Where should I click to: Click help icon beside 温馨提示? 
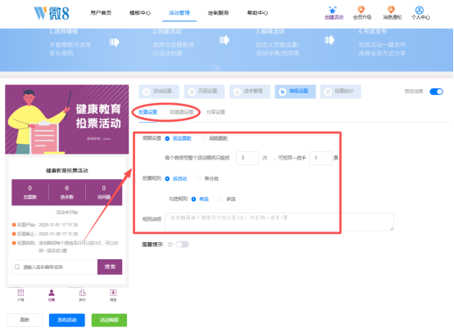tap(170, 245)
